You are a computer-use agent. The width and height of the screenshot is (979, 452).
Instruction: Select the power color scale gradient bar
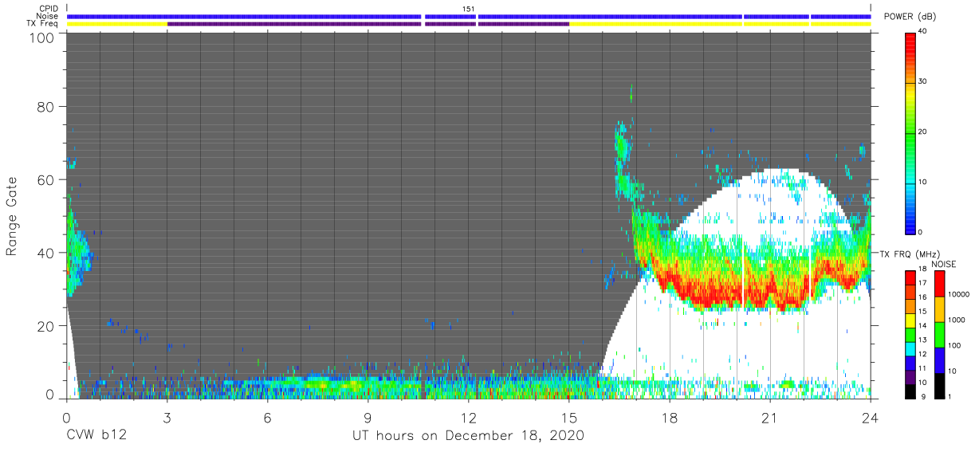coord(911,132)
